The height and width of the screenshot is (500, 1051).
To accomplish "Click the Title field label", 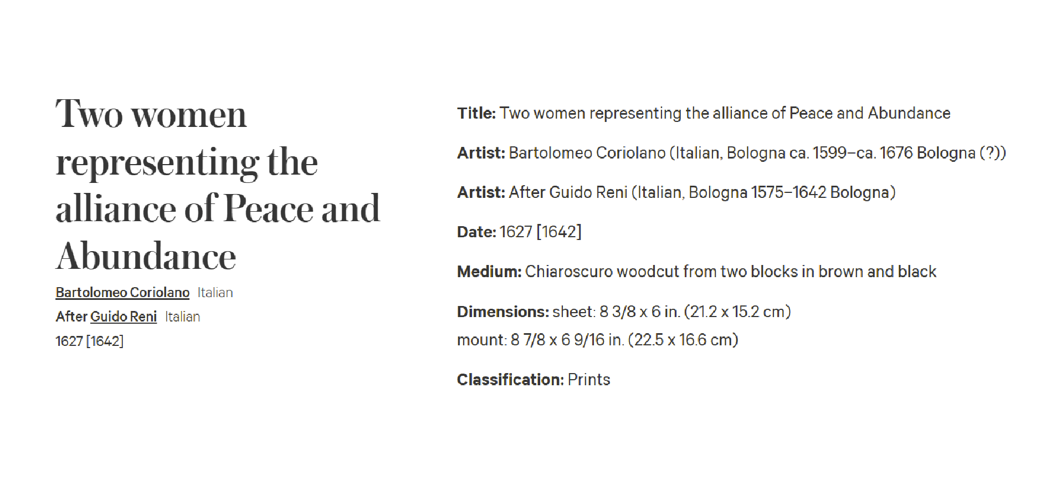I will (476, 113).
